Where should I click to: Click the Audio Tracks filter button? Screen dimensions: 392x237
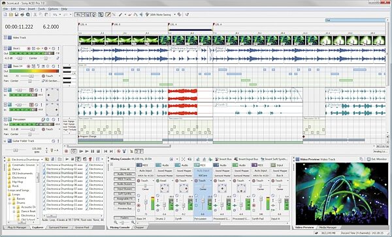tap(125, 174)
